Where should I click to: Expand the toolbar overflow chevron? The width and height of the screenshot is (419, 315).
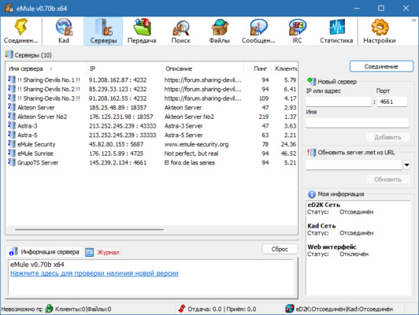[x=413, y=20]
